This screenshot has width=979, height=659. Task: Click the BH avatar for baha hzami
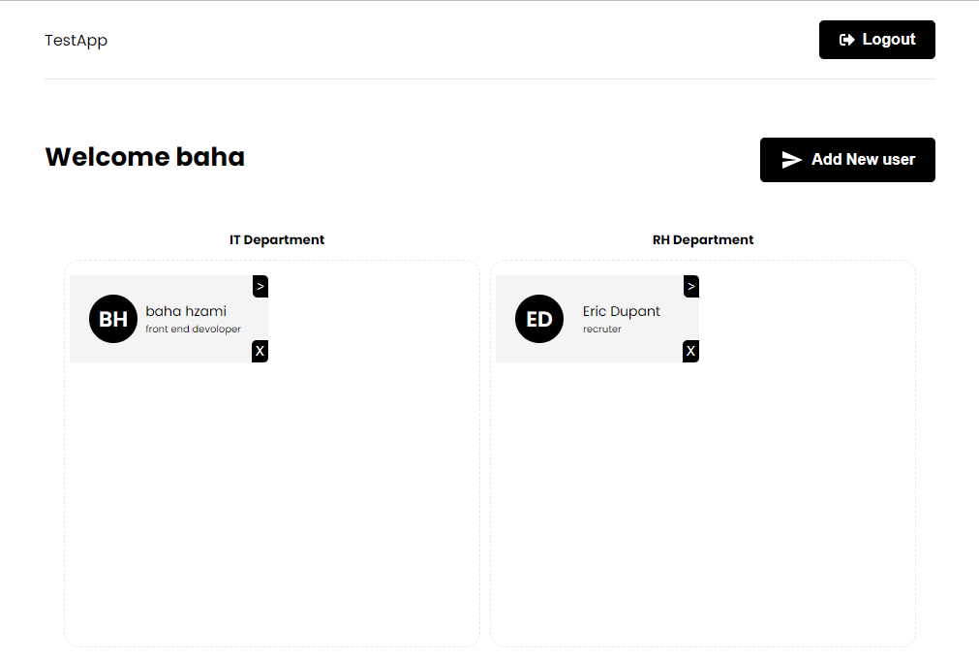[x=112, y=318]
